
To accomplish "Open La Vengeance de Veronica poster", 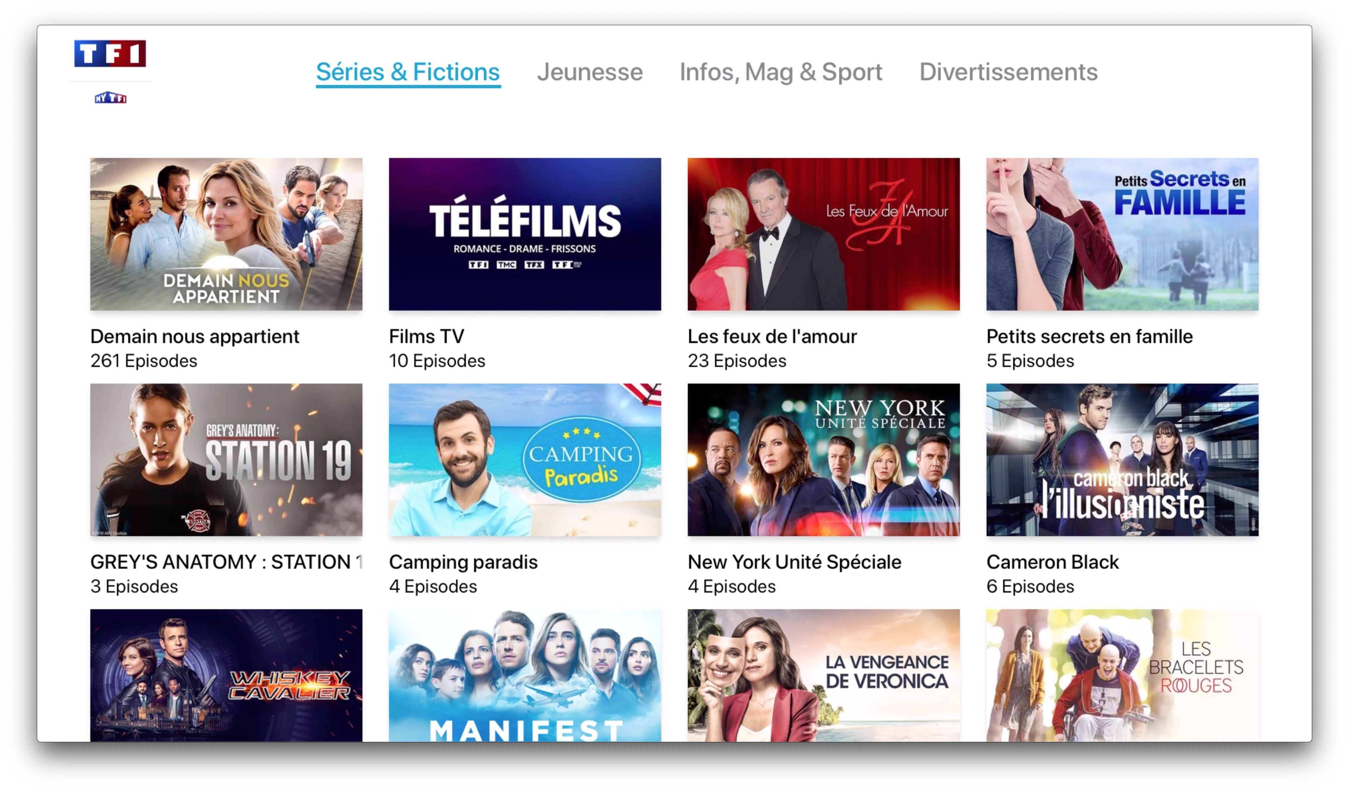I will pyautogui.click(x=823, y=676).
